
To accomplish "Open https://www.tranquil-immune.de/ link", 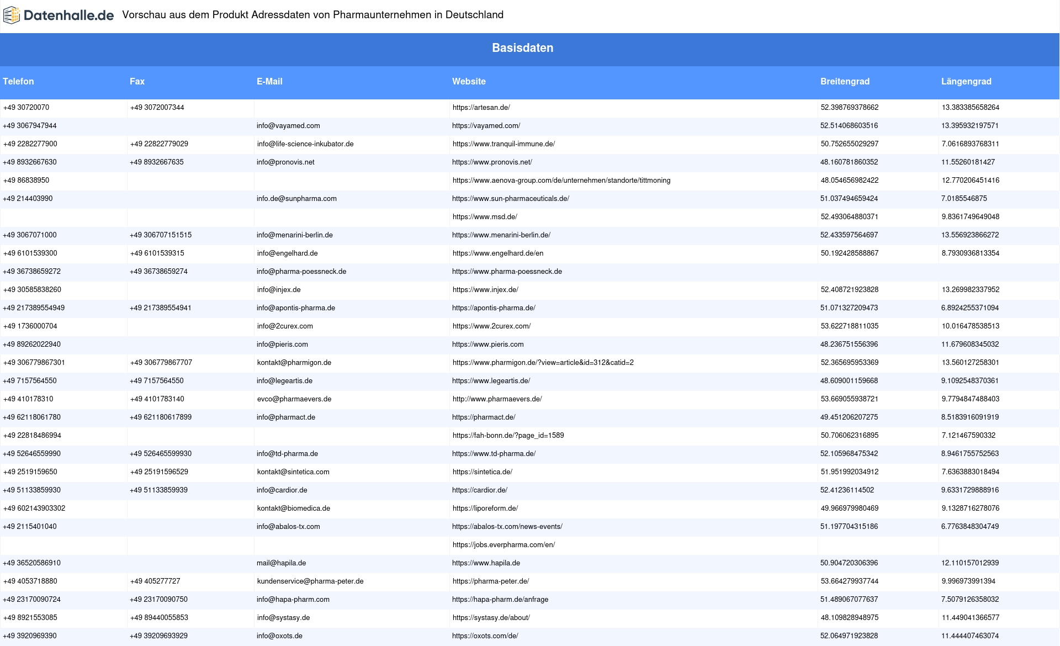I will (x=504, y=144).
